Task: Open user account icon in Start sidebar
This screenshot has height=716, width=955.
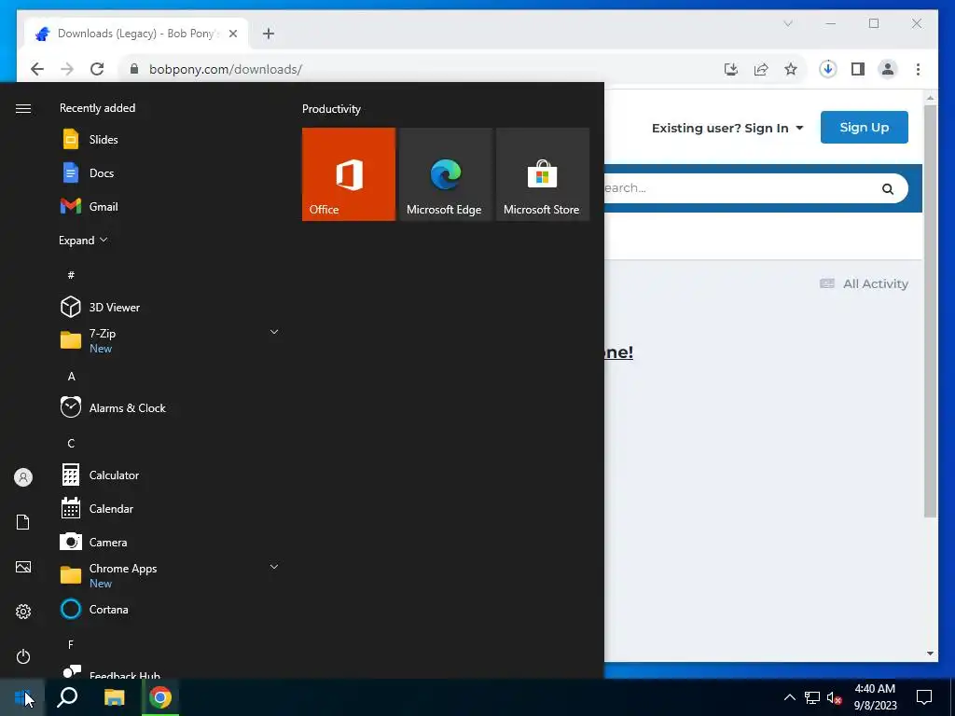Action: 23,477
